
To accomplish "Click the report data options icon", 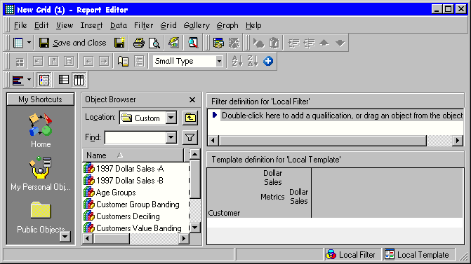I will [x=218, y=43].
